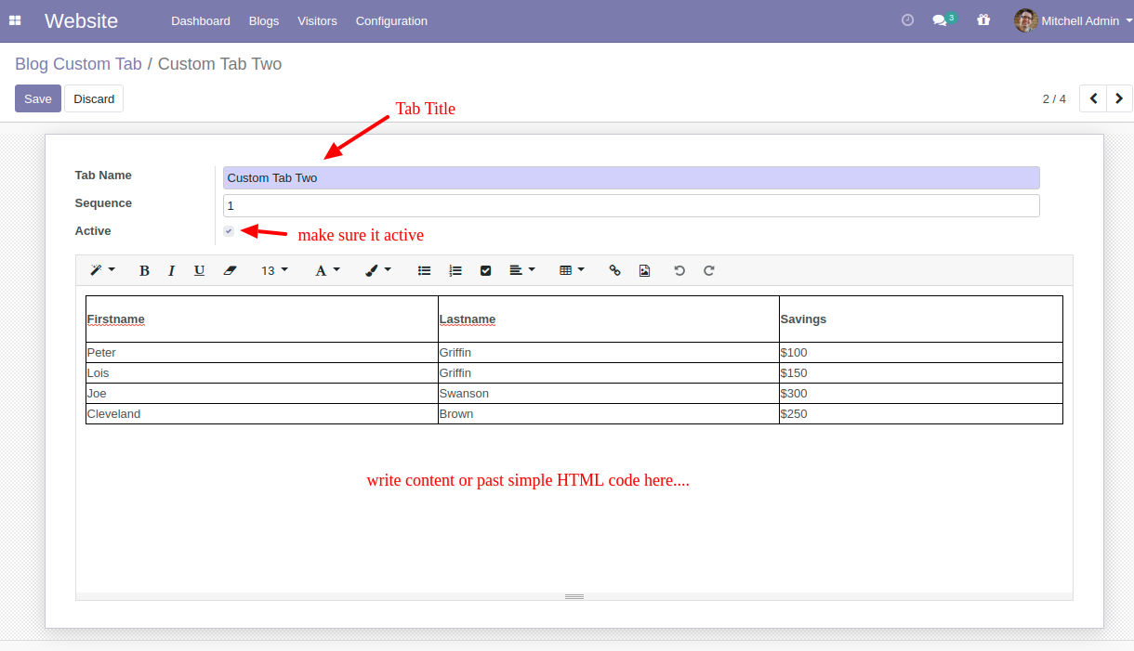Click the Firstname table header cell
This screenshot has width=1134, height=651.
click(x=262, y=319)
